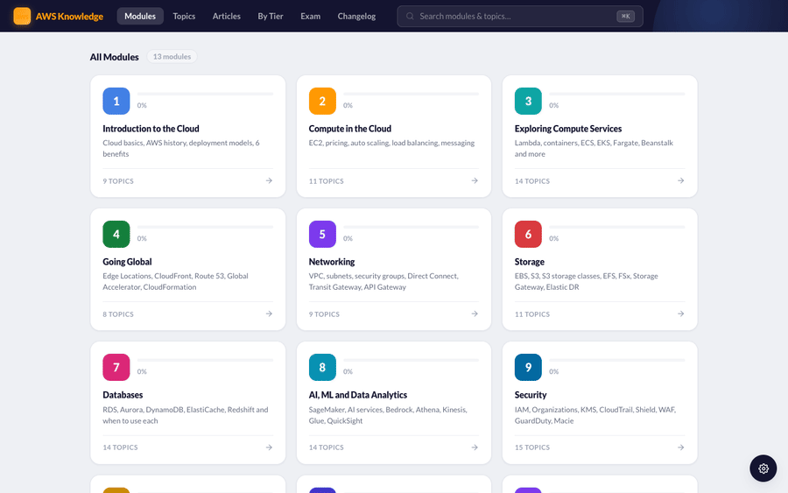Open the Exam nav tab

pyautogui.click(x=311, y=16)
